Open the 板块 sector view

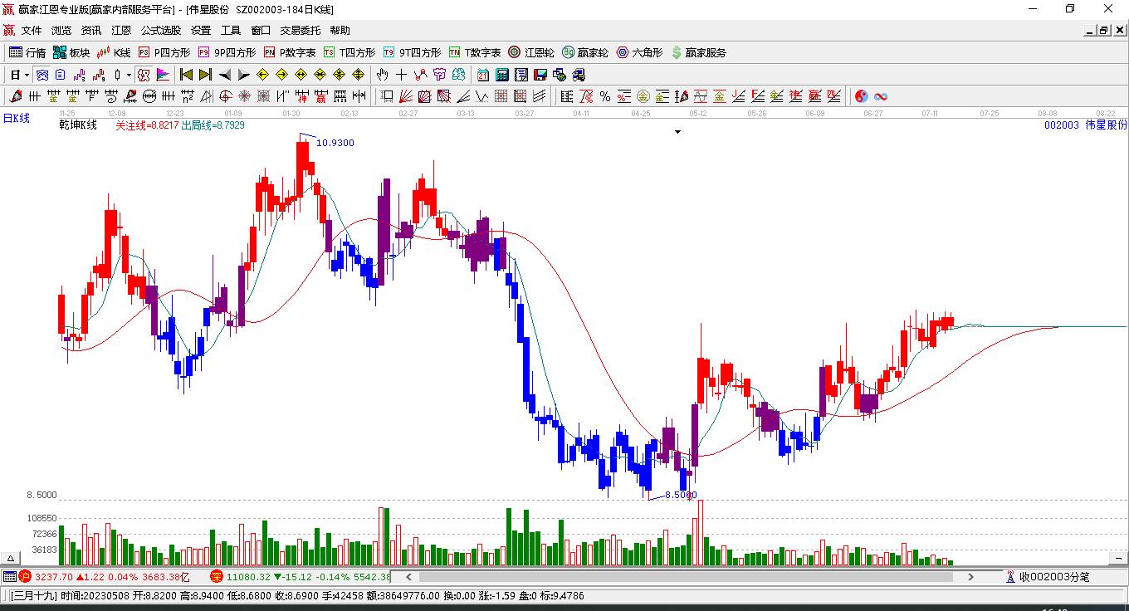[x=71, y=52]
